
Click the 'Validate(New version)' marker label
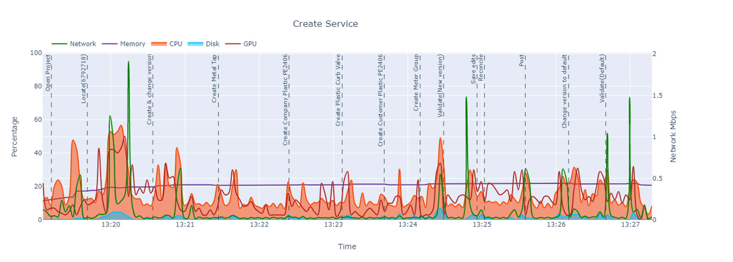pyautogui.click(x=440, y=86)
